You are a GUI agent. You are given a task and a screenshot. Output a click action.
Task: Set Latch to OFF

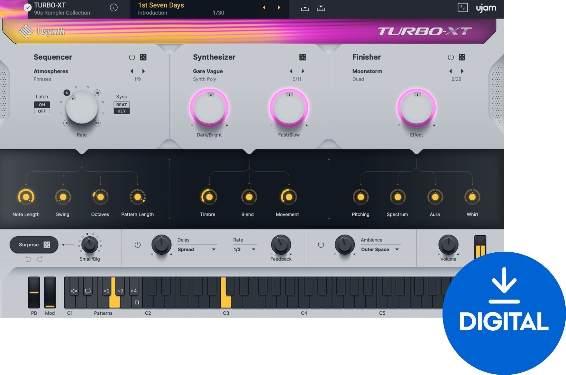pos(42,111)
